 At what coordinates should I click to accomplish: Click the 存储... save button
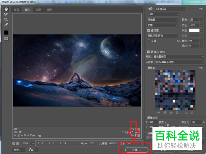137,150
